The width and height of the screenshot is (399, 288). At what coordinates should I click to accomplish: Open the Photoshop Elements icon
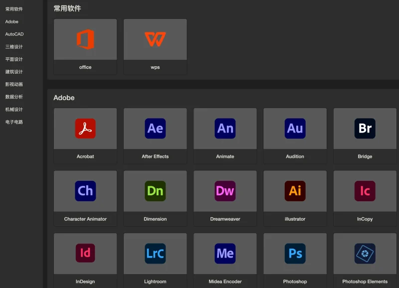[x=365, y=254]
